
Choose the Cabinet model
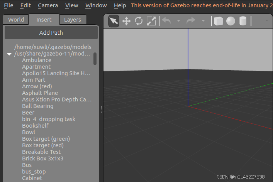(32, 178)
